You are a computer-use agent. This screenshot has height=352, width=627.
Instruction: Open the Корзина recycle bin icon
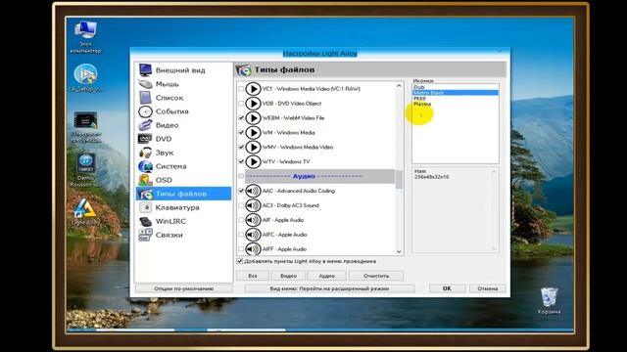tap(549, 300)
